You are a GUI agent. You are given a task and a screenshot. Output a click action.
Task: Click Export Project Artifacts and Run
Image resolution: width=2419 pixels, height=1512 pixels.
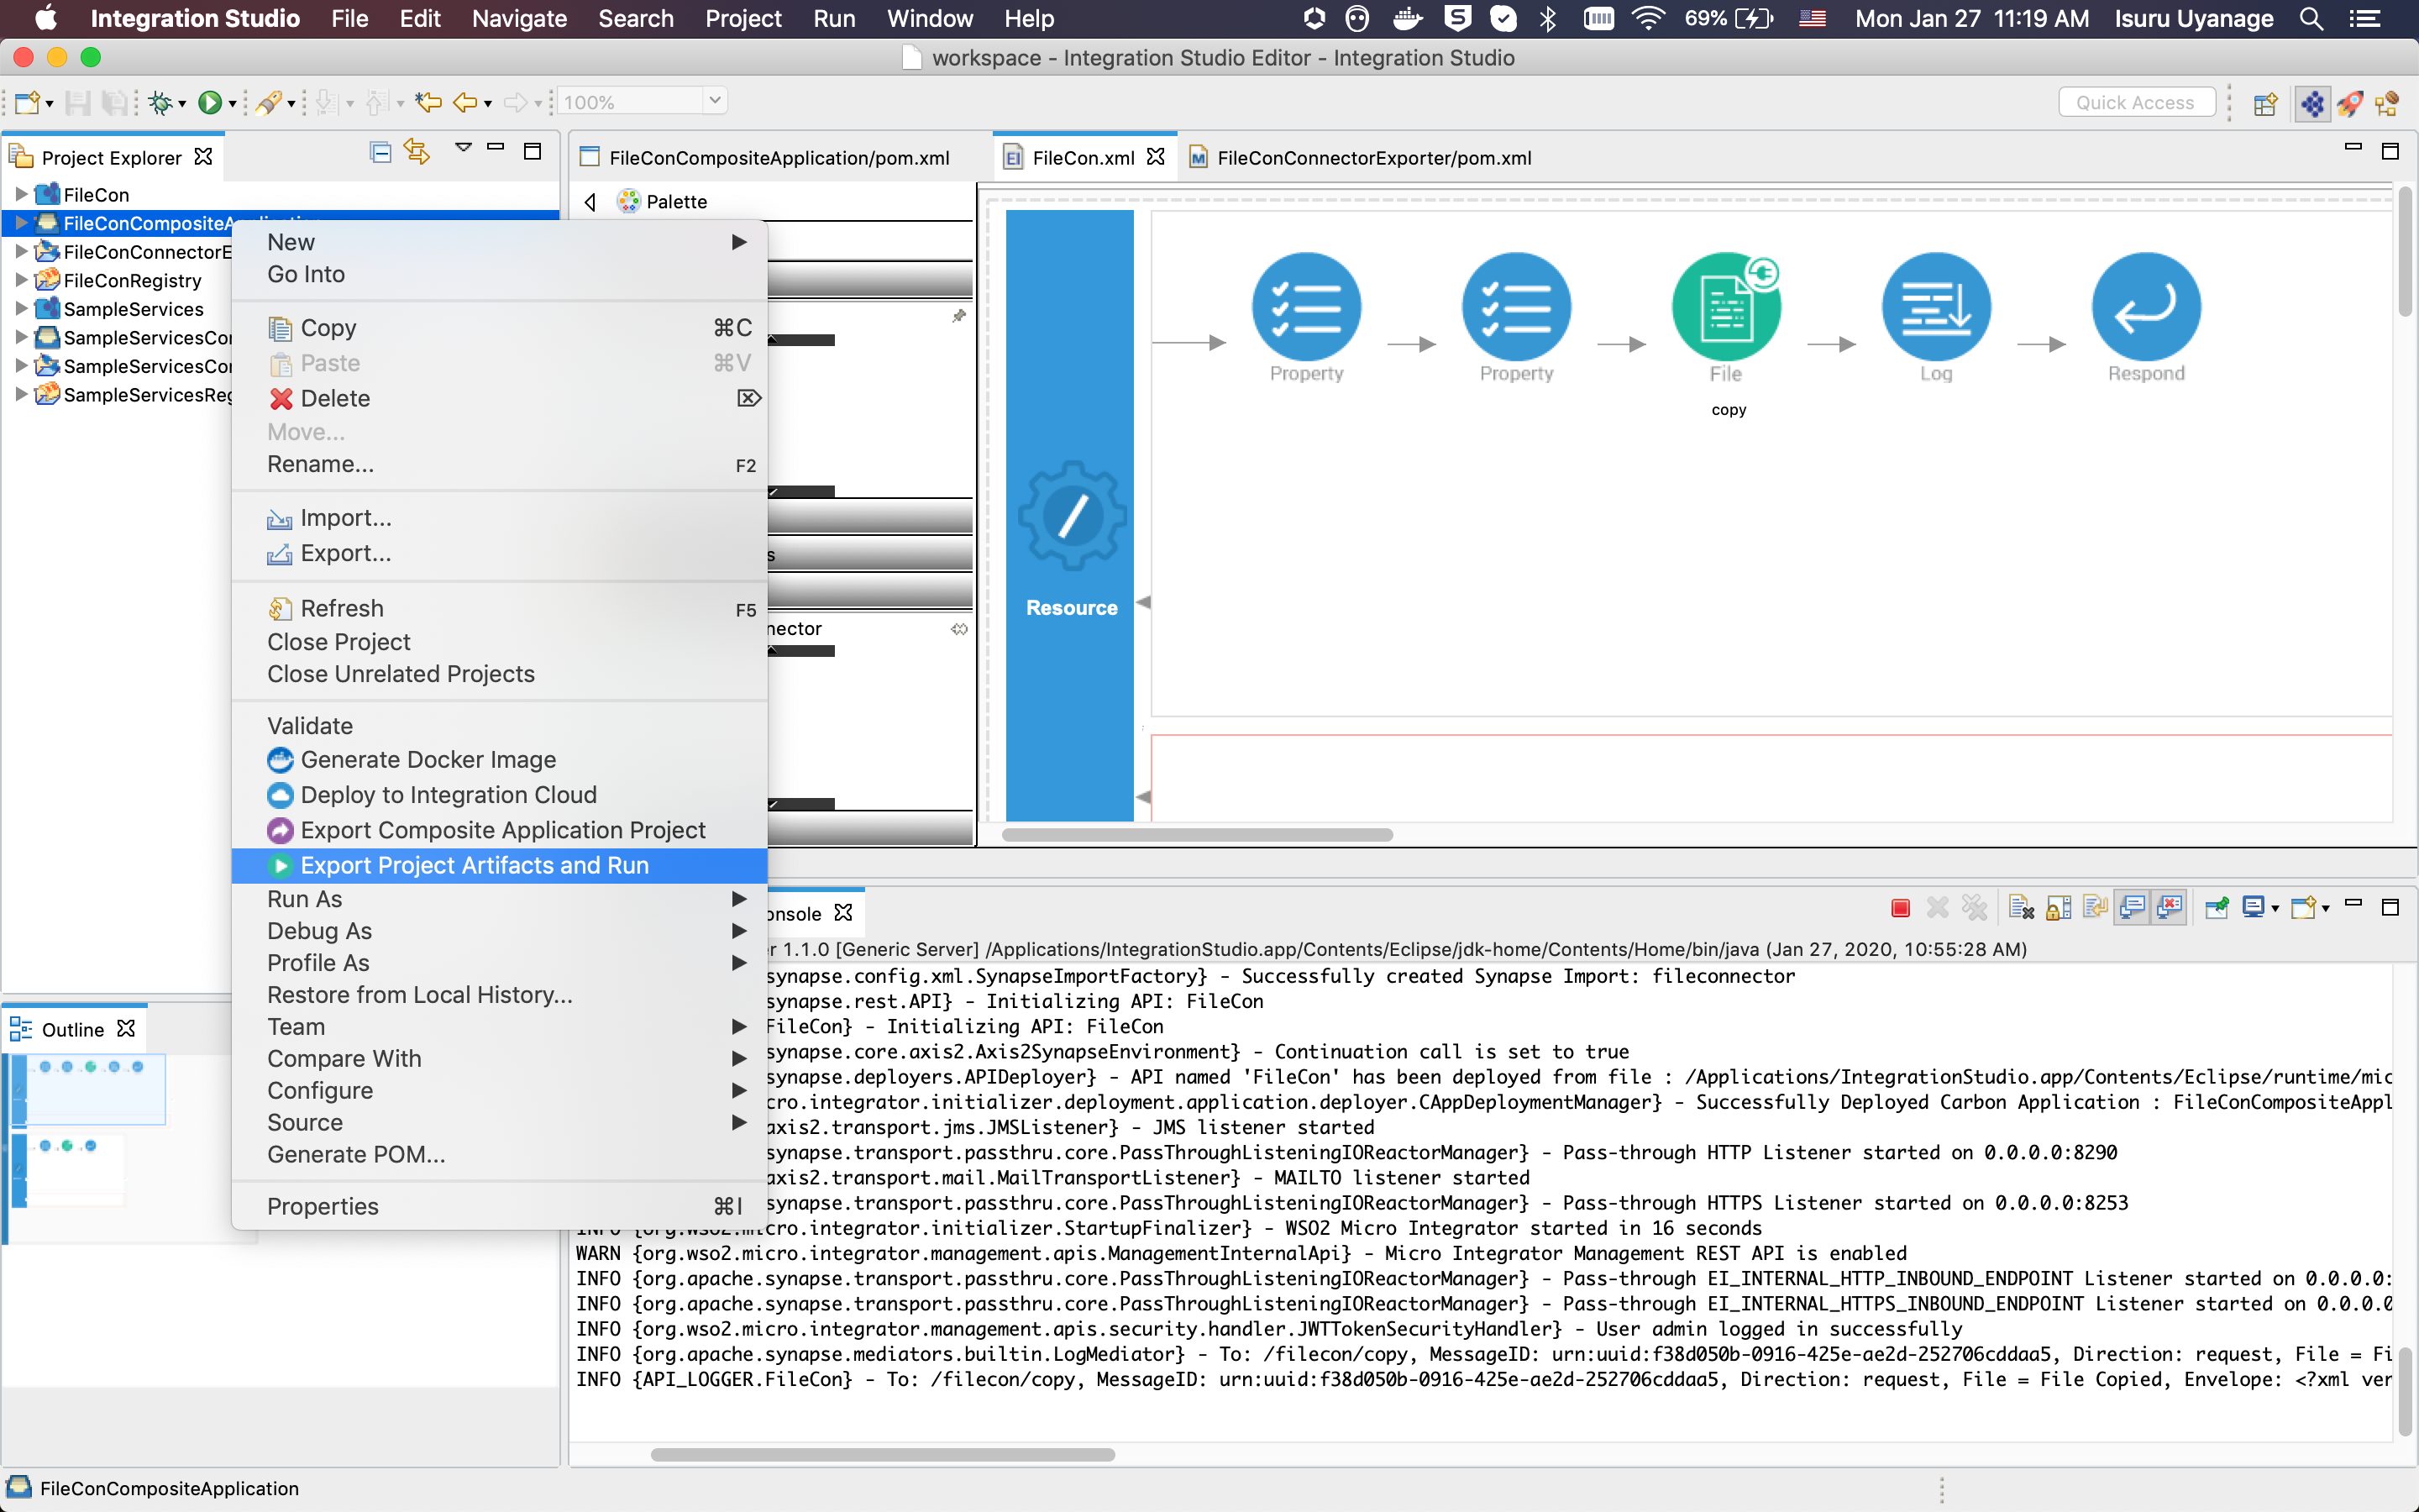[475, 865]
